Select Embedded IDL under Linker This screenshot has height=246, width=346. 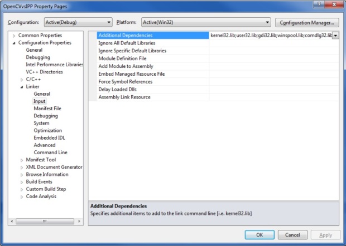pyautogui.click(x=50, y=137)
